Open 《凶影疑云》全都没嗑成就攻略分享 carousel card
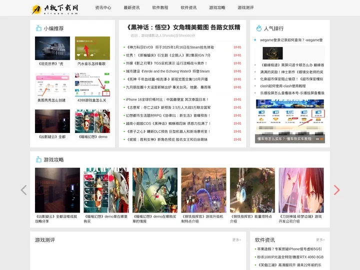The image size is (360, 270). tap(57, 195)
